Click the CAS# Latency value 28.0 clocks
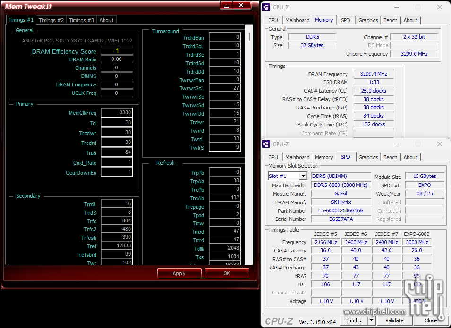Image resolution: width=451 pixels, height=328 pixels. tap(373, 91)
